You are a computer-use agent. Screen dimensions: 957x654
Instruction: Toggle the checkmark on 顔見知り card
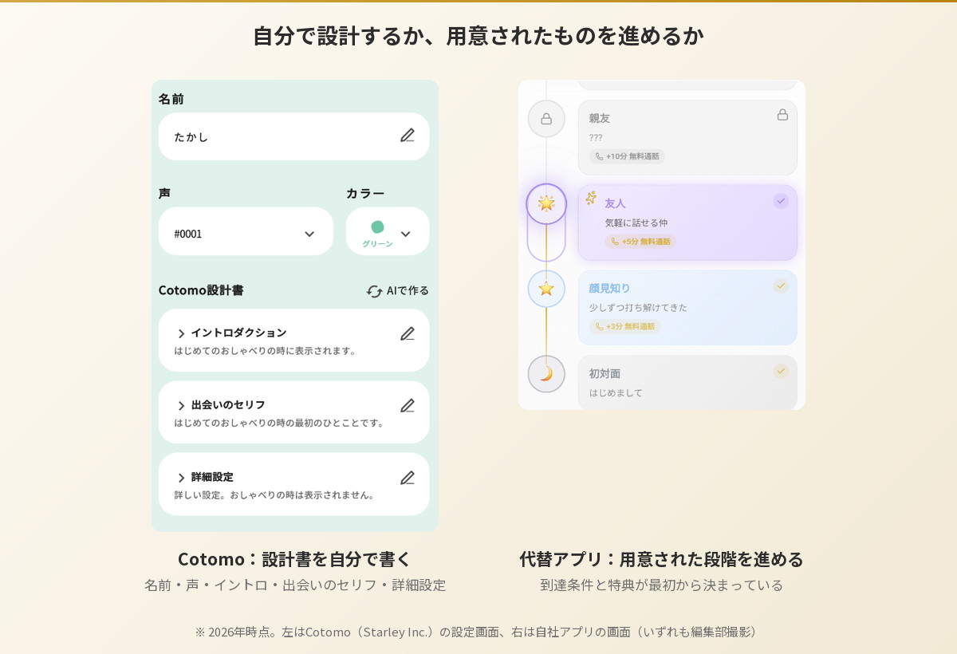[x=781, y=286]
